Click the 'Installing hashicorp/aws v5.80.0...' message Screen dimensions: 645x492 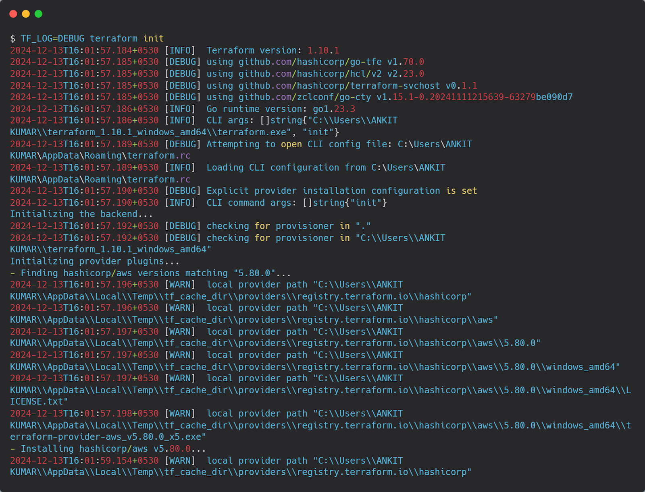click(x=108, y=449)
